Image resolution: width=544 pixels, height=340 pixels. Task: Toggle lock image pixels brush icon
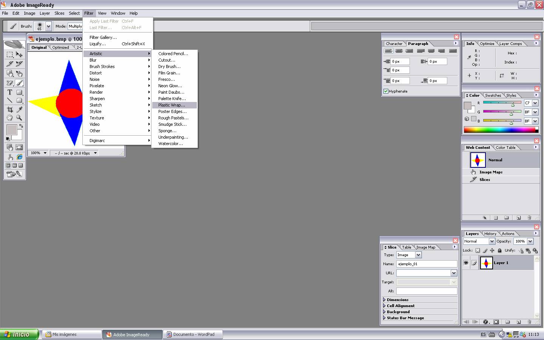[x=485, y=250]
